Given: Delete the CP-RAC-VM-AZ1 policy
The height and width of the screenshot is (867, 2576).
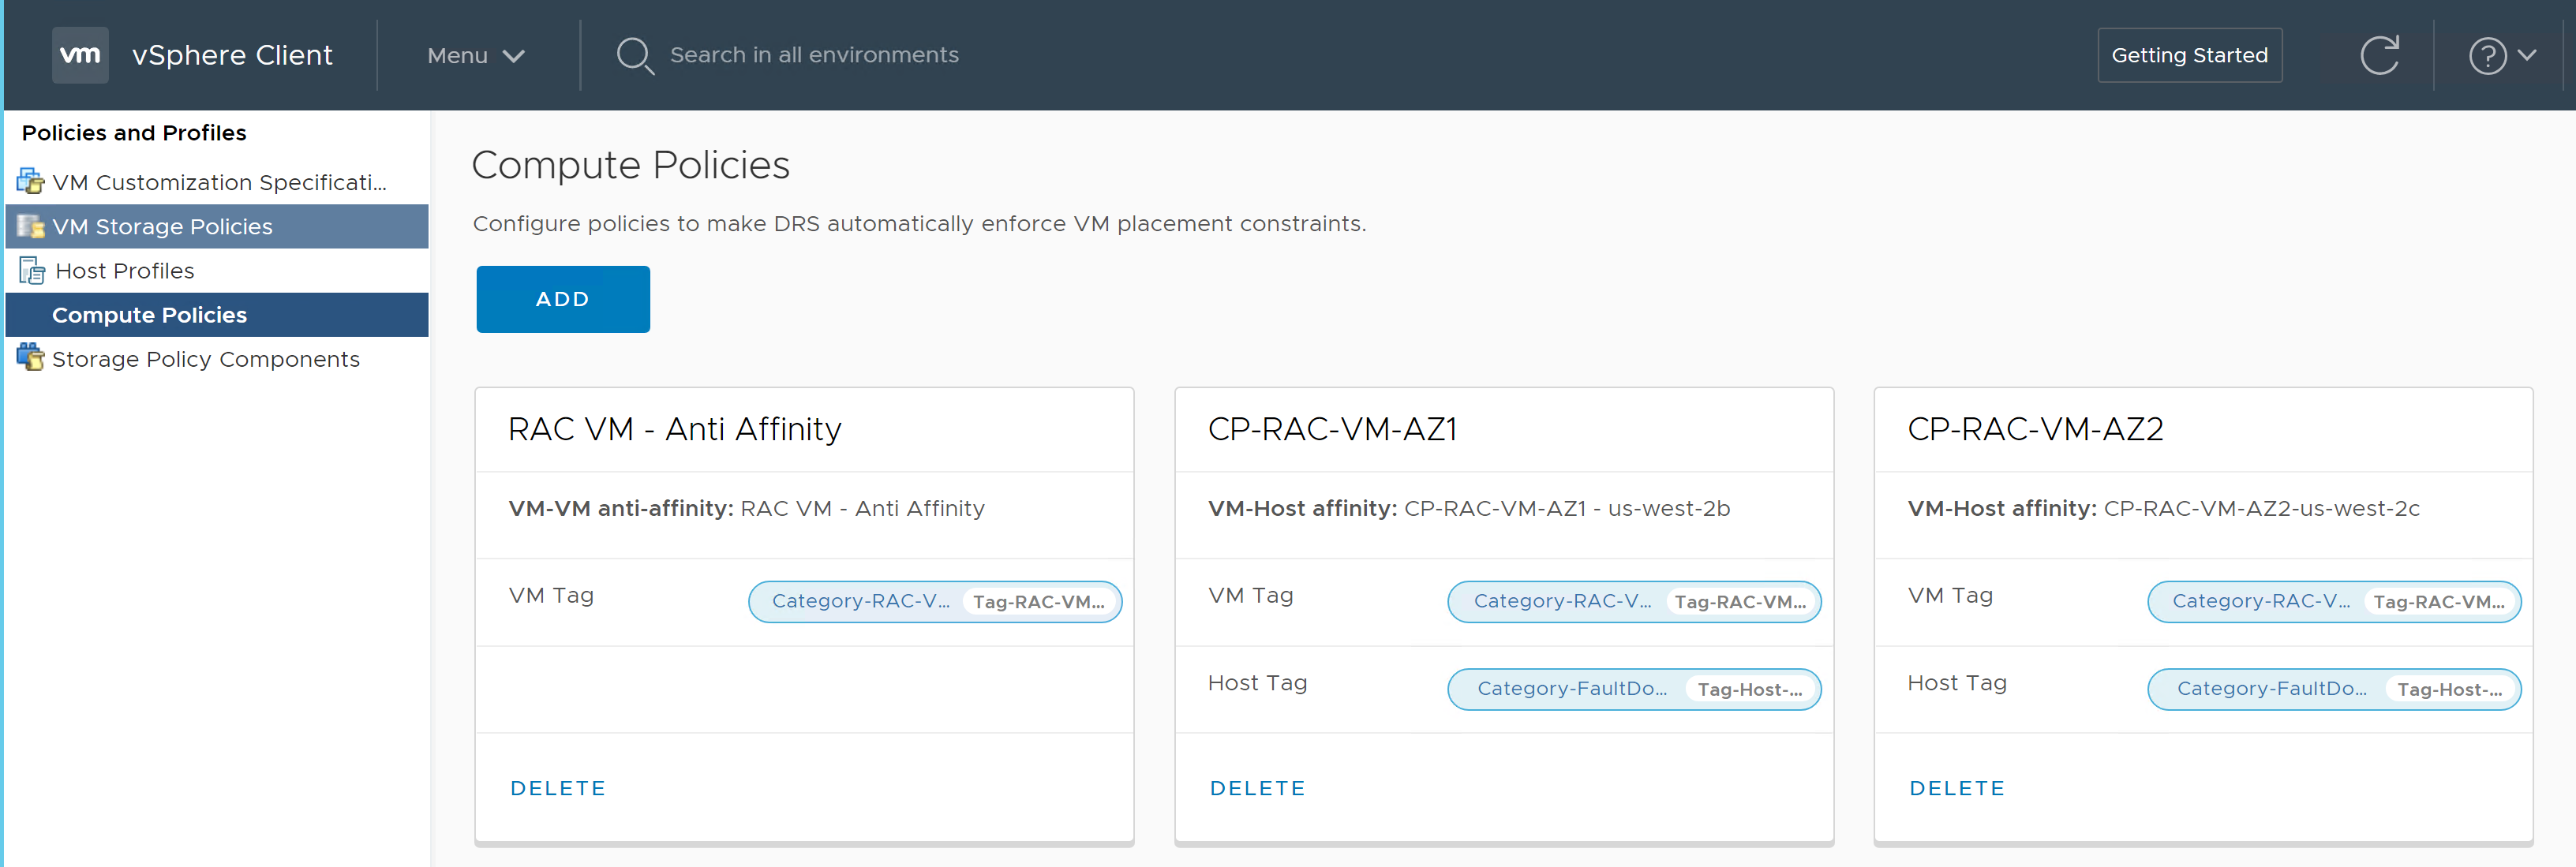Looking at the screenshot, I should tap(1257, 788).
